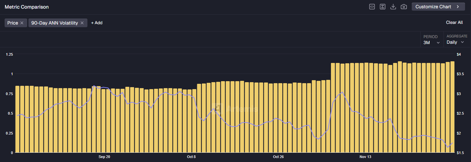Clear all selected metrics
This screenshot has width=471, height=162.
(454, 23)
